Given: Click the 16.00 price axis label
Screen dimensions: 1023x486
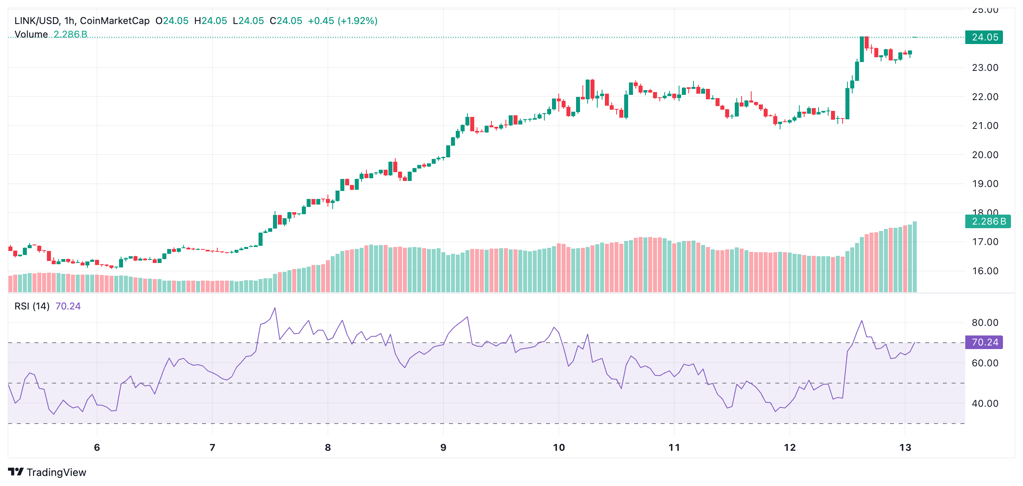Looking at the screenshot, I should coord(985,271).
